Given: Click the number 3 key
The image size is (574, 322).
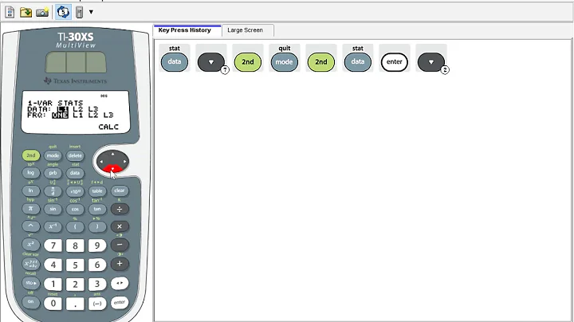Looking at the screenshot, I should [x=97, y=284].
